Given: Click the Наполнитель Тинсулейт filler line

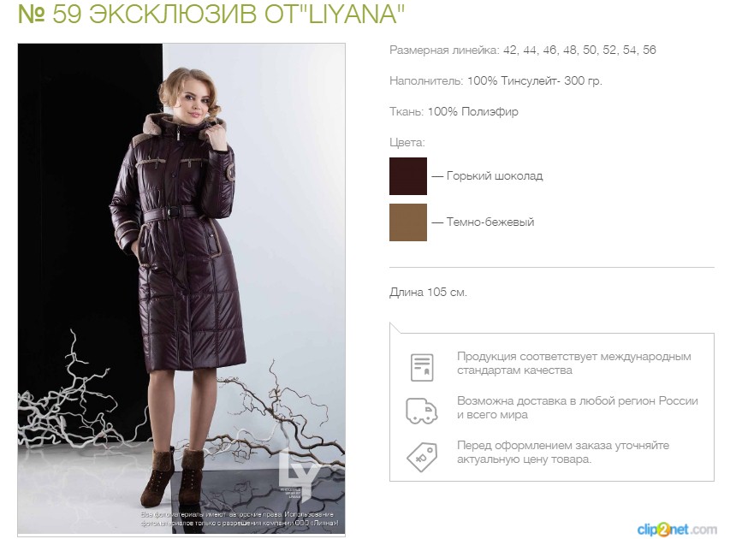Looking at the screenshot, I should click(x=496, y=81).
